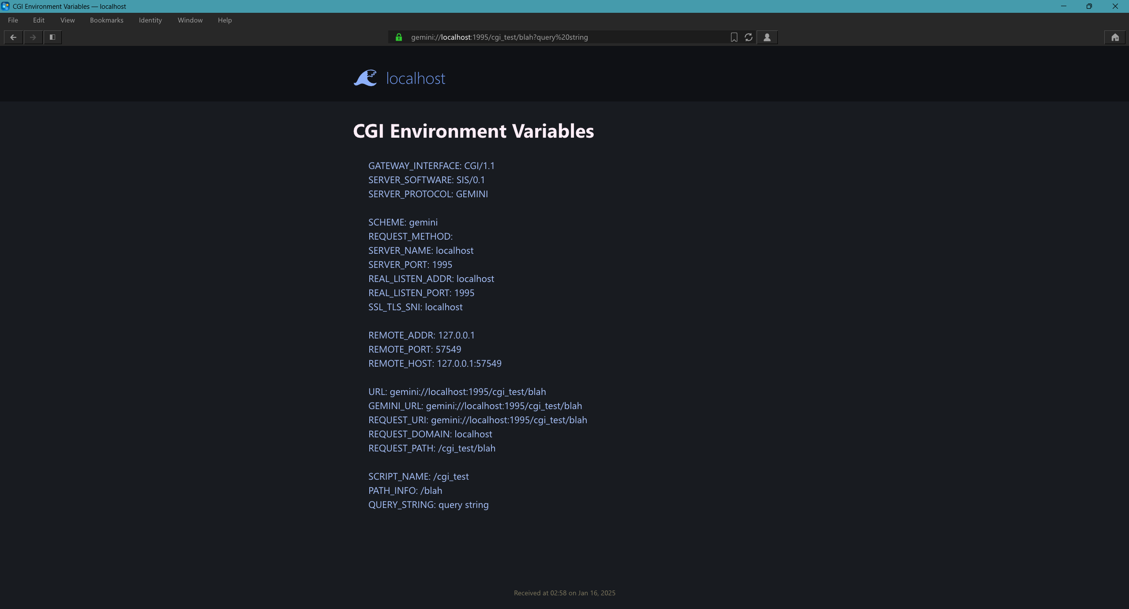Image resolution: width=1129 pixels, height=609 pixels.
Task: Reload the page with the refresh icon
Action: (749, 38)
